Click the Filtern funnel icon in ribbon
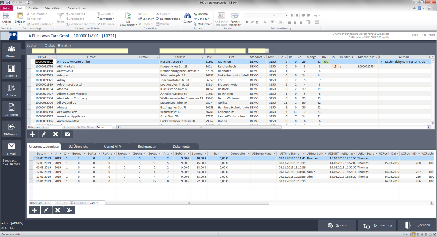 click(60, 17)
